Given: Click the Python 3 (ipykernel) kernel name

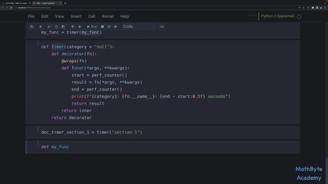Looking at the screenshot, I should pyautogui.click(x=278, y=16).
